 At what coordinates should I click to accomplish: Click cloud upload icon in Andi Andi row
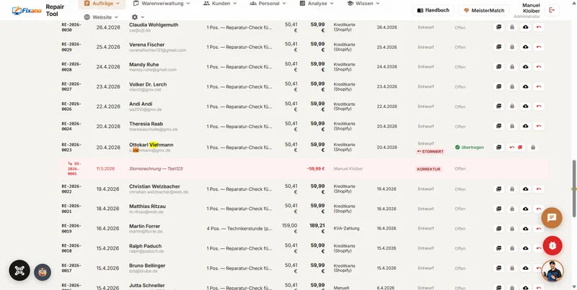pos(526,107)
